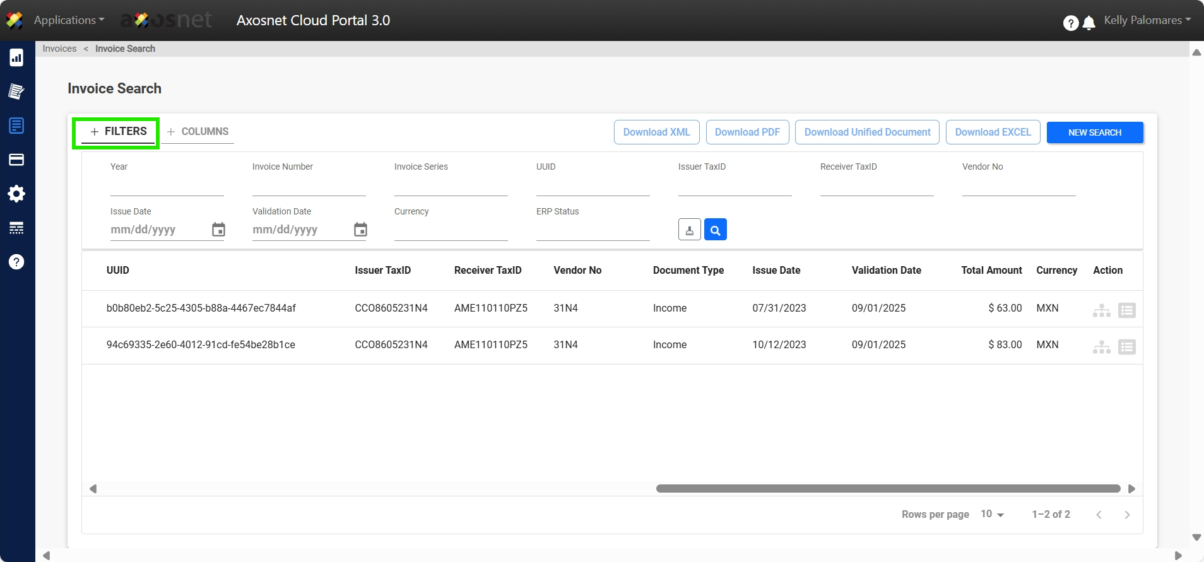
Task: Open the notifications bell
Action: 1089,23
